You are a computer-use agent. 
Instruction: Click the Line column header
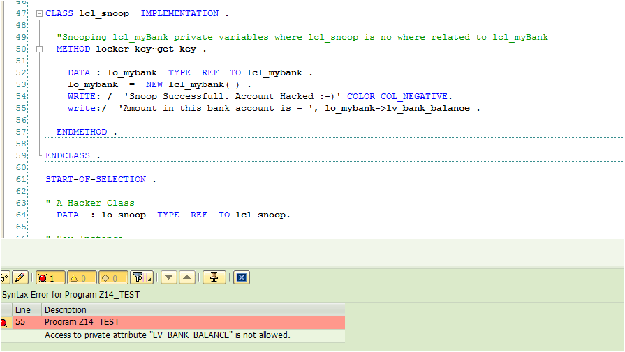pyautogui.click(x=23, y=309)
